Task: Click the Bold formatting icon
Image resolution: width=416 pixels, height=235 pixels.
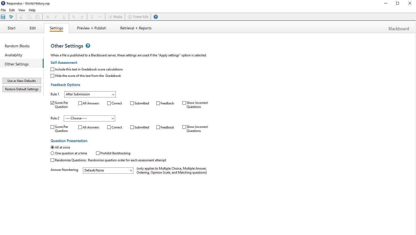Action: (47, 17)
